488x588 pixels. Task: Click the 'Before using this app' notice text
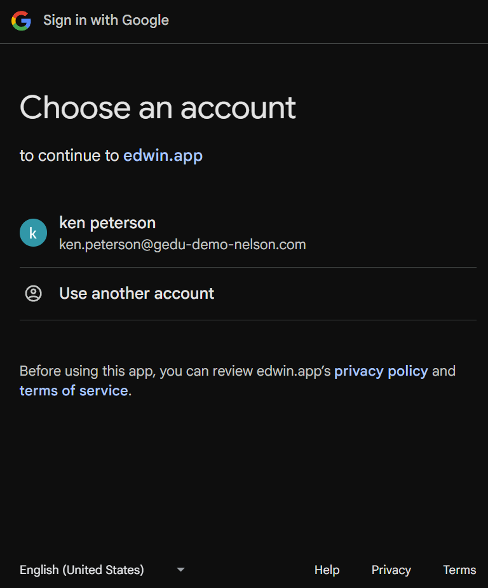click(x=86, y=371)
